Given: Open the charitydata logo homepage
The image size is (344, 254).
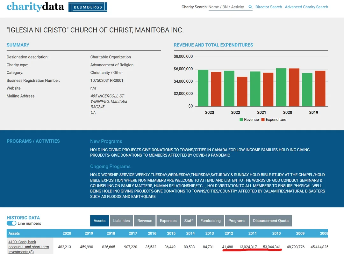Looking at the screenshot, I should pos(35,7).
